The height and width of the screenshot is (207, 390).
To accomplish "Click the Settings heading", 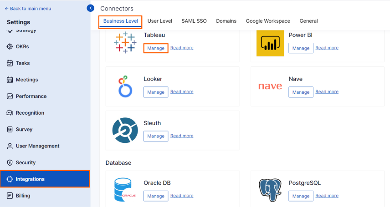I will [x=18, y=22].
